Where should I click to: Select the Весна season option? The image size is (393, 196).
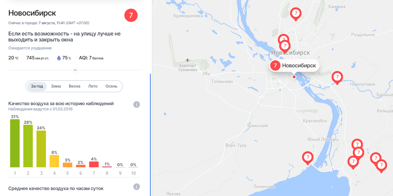(x=74, y=86)
